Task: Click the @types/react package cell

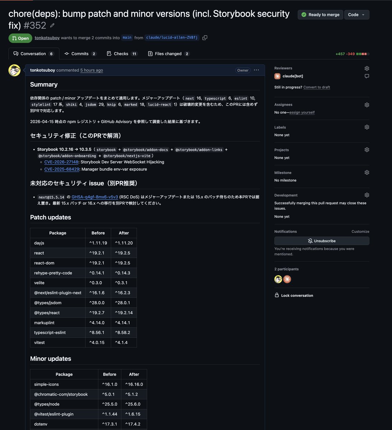Action: tap(58, 312)
